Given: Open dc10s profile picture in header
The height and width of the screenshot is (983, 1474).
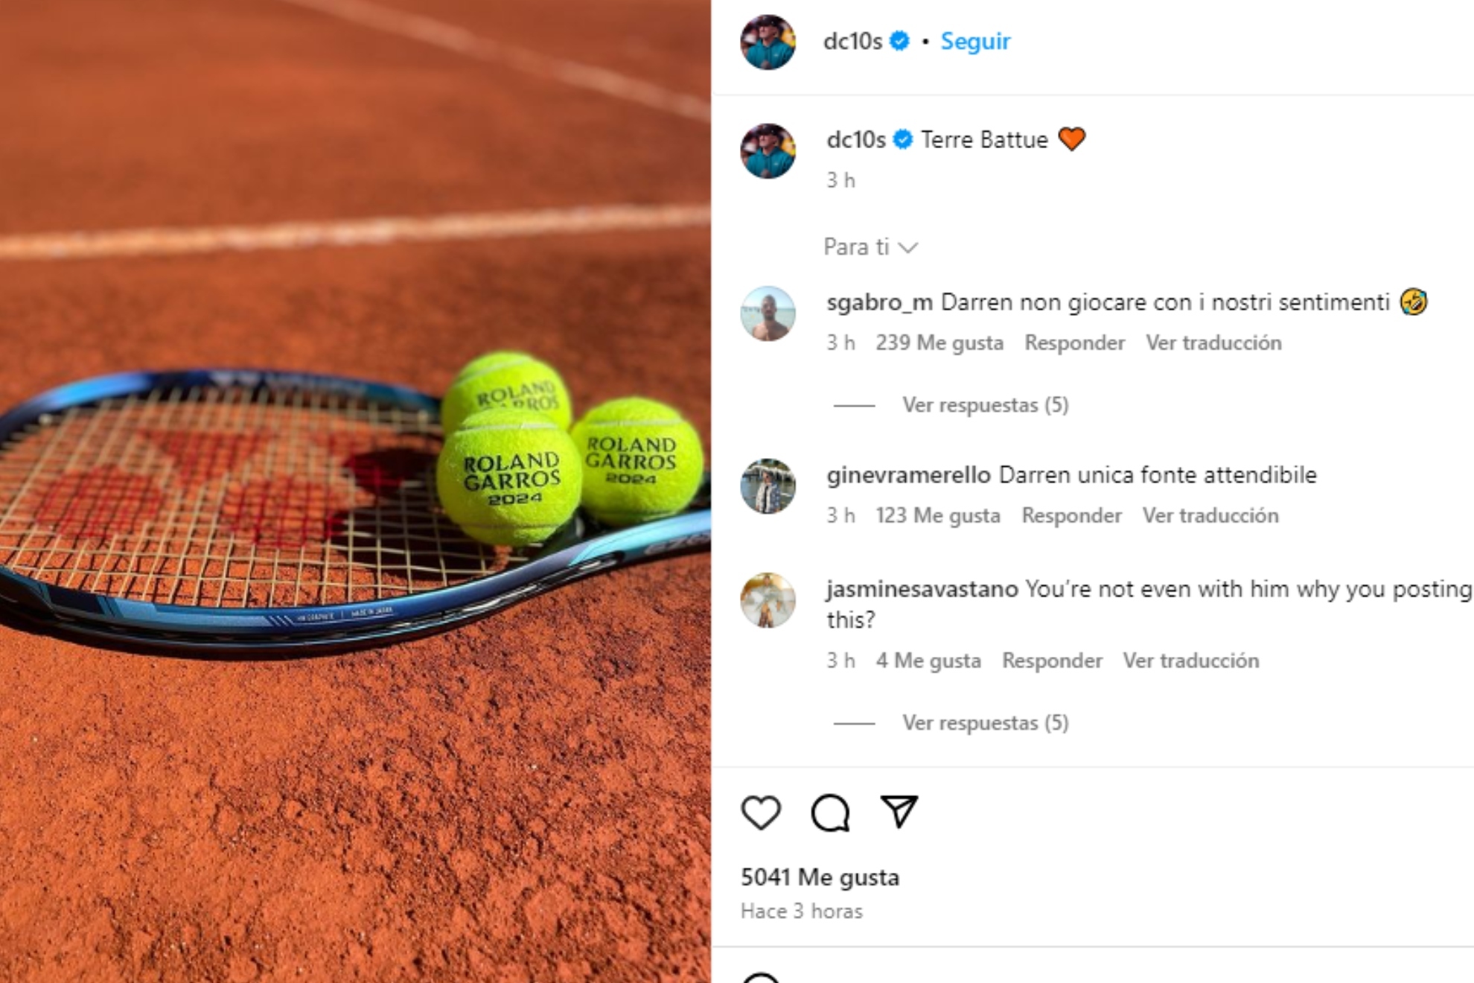Looking at the screenshot, I should (768, 42).
